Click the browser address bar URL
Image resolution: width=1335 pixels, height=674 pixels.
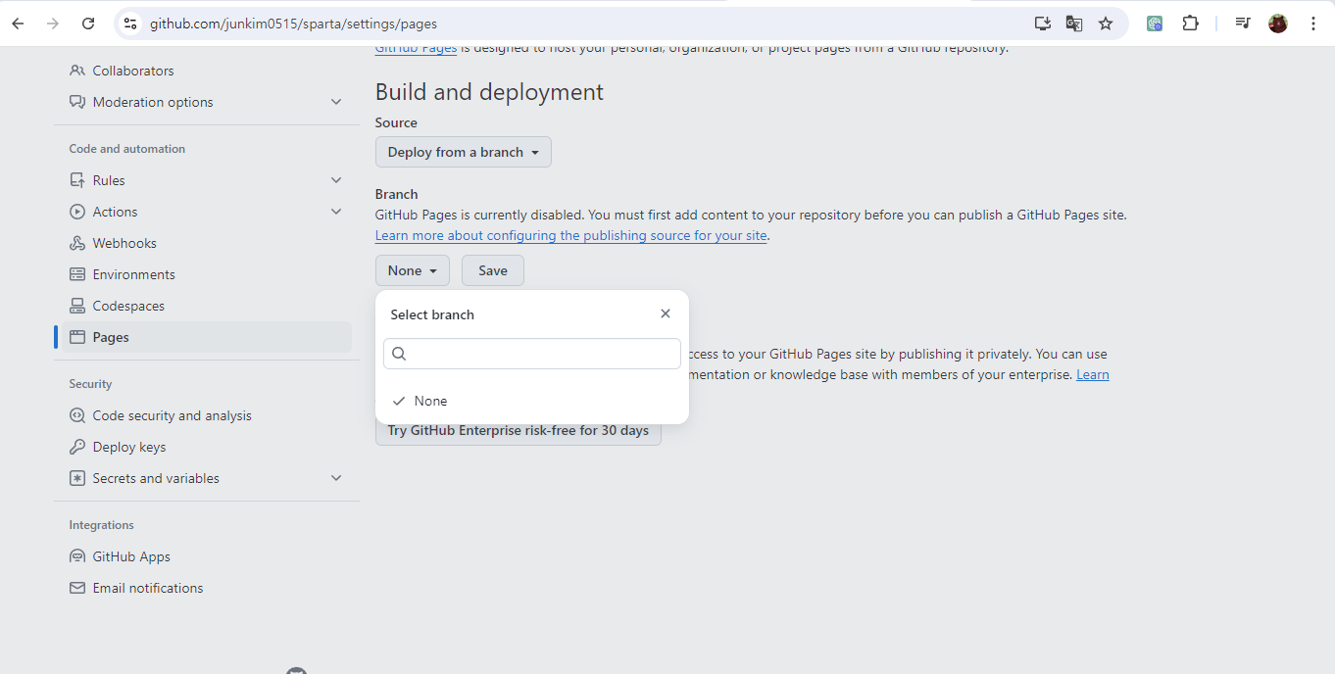tap(293, 24)
